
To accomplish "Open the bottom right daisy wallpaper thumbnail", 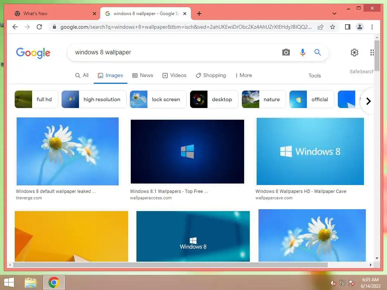I will [312, 235].
